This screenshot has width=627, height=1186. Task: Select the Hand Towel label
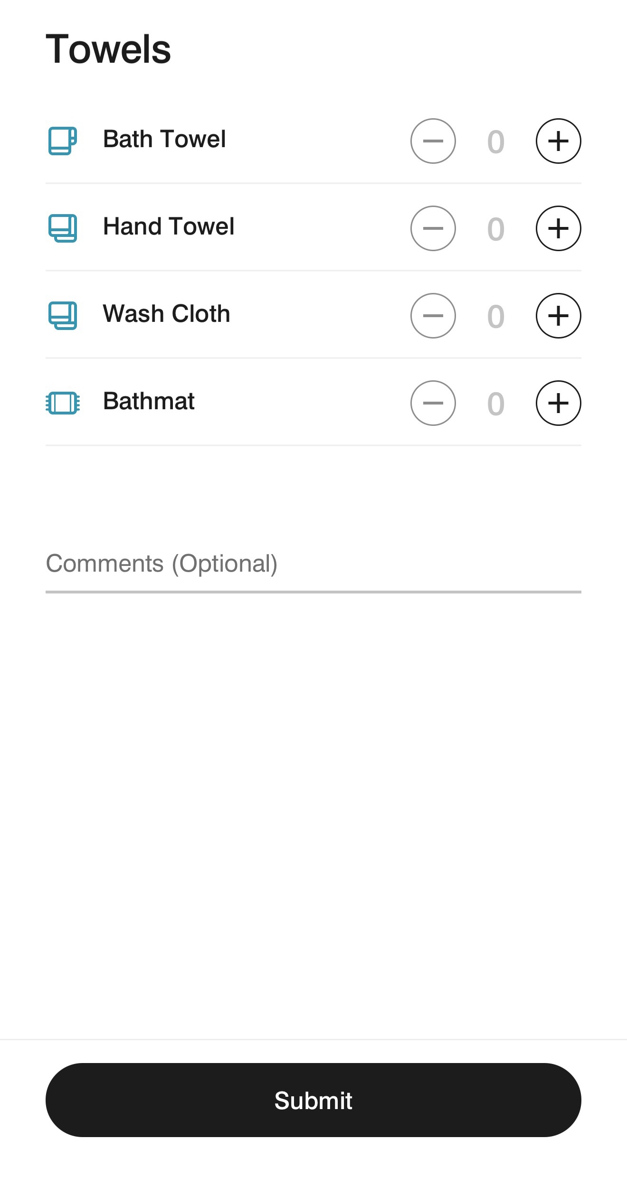tap(169, 226)
